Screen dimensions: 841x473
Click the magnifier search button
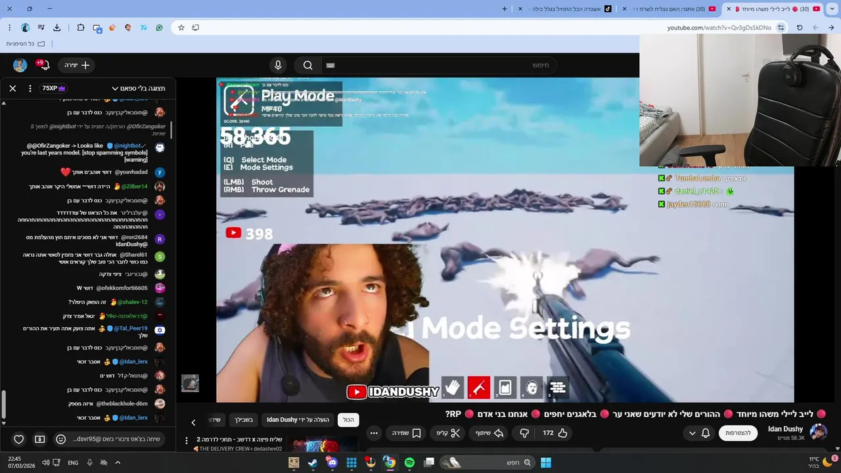(307, 65)
